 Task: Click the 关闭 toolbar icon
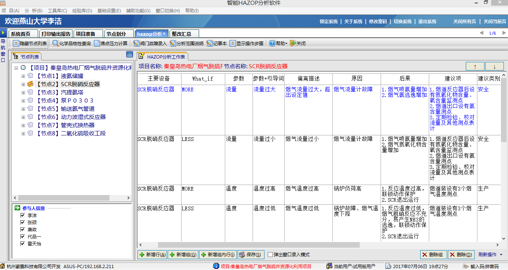click(297, 43)
